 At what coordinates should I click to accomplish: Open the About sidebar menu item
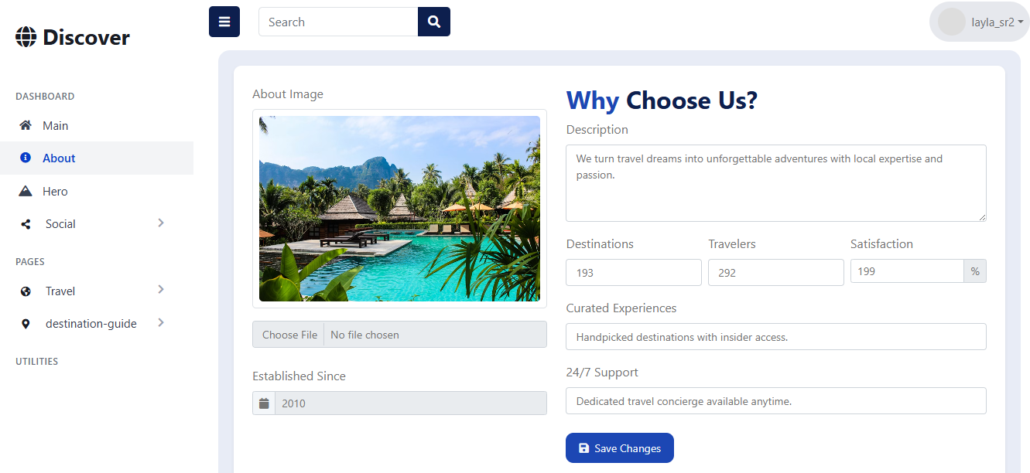pyautogui.click(x=59, y=158)
